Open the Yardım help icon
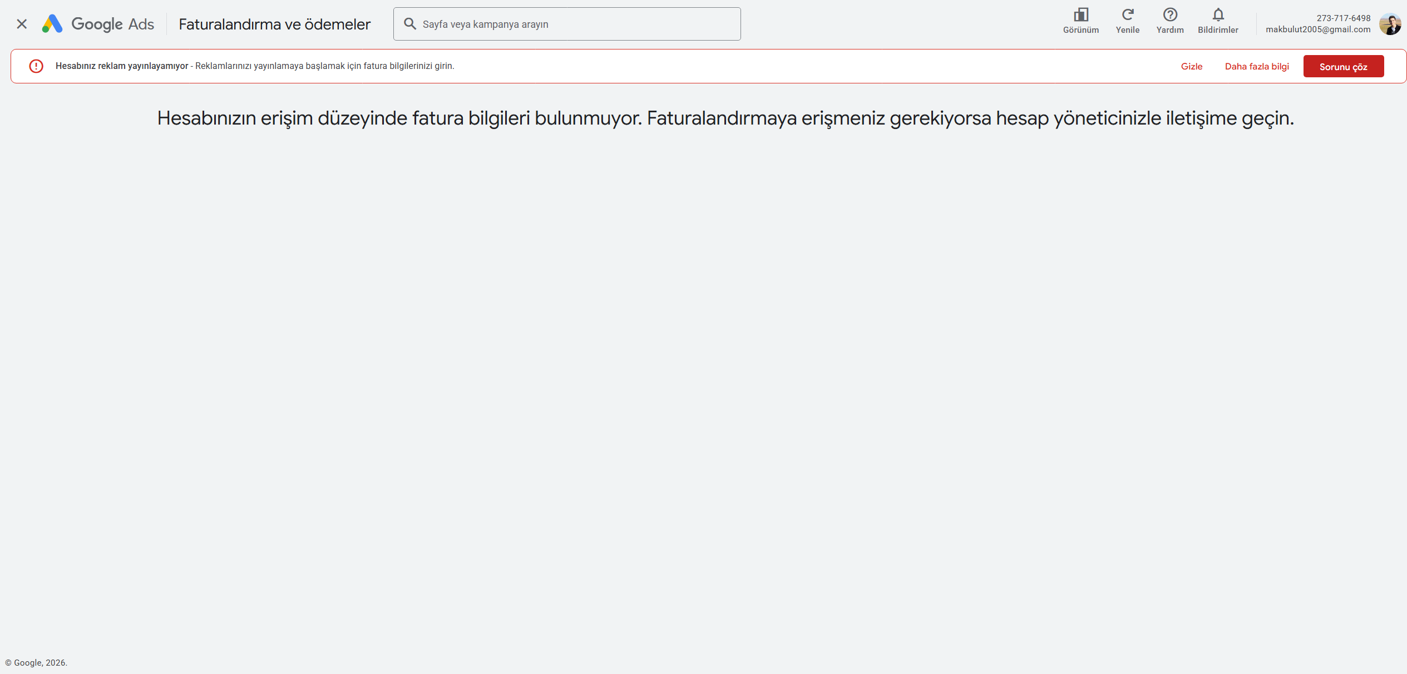The width and height of the screenshot is (1407, 674). 1169,14
